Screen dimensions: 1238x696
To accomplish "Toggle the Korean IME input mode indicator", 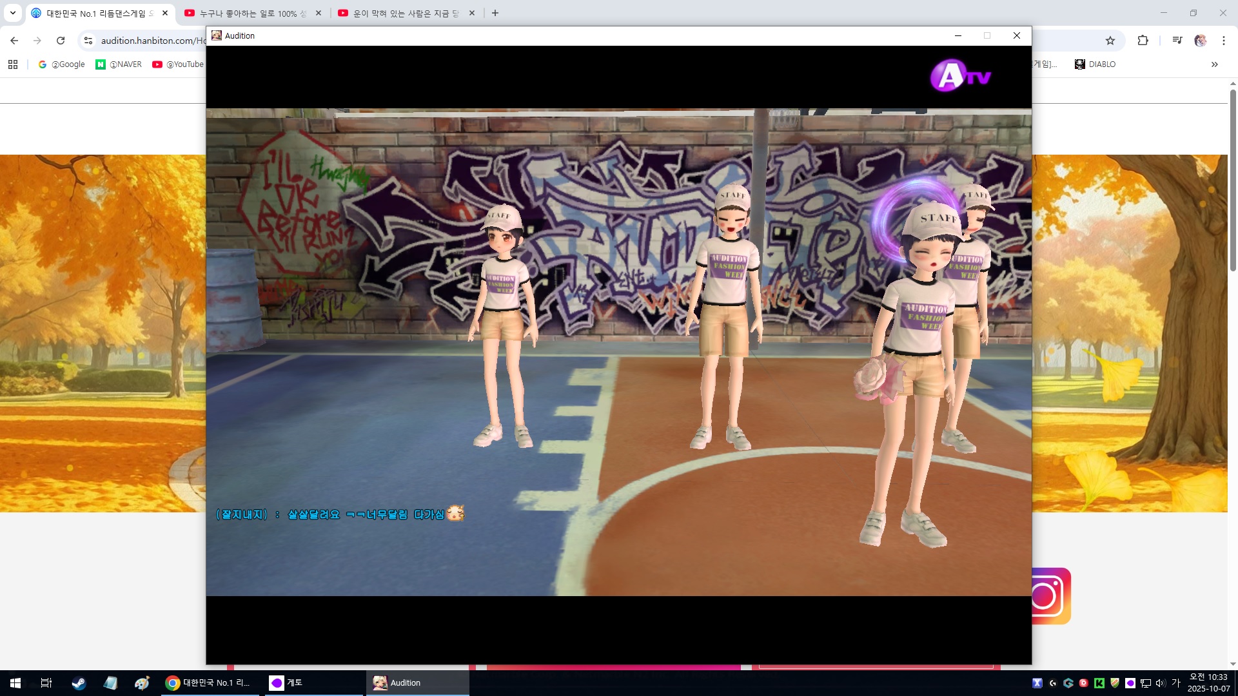I will pos(1175,683).
